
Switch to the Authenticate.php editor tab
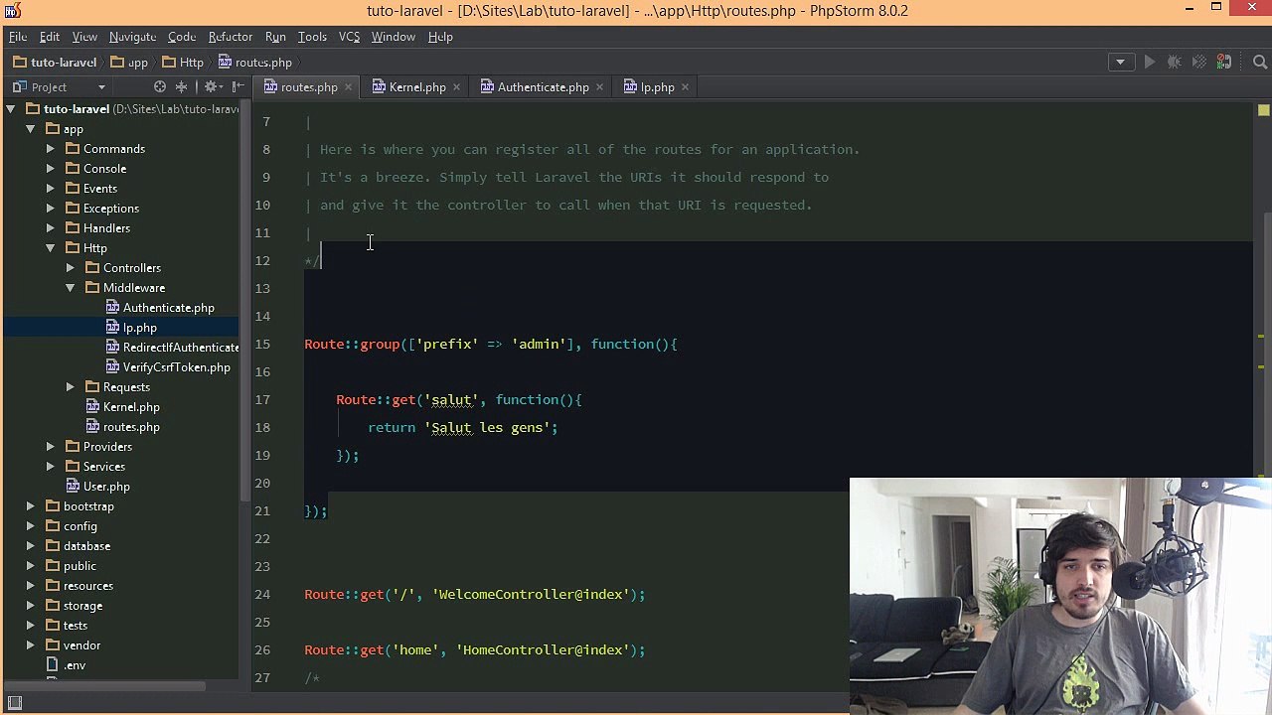click(543, 87)
